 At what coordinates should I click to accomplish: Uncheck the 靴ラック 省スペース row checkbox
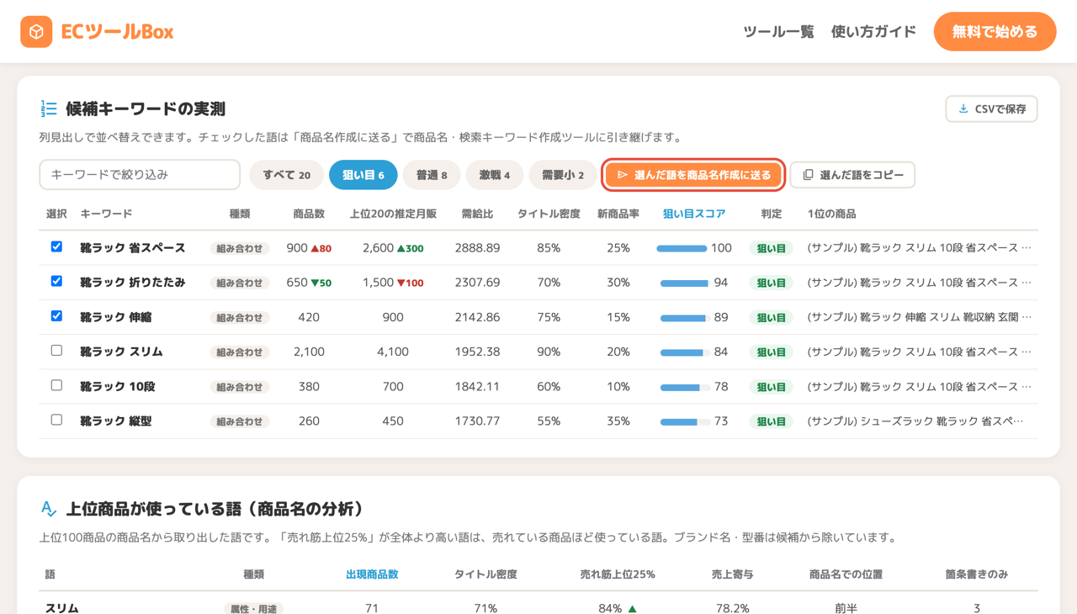point(56,246)
